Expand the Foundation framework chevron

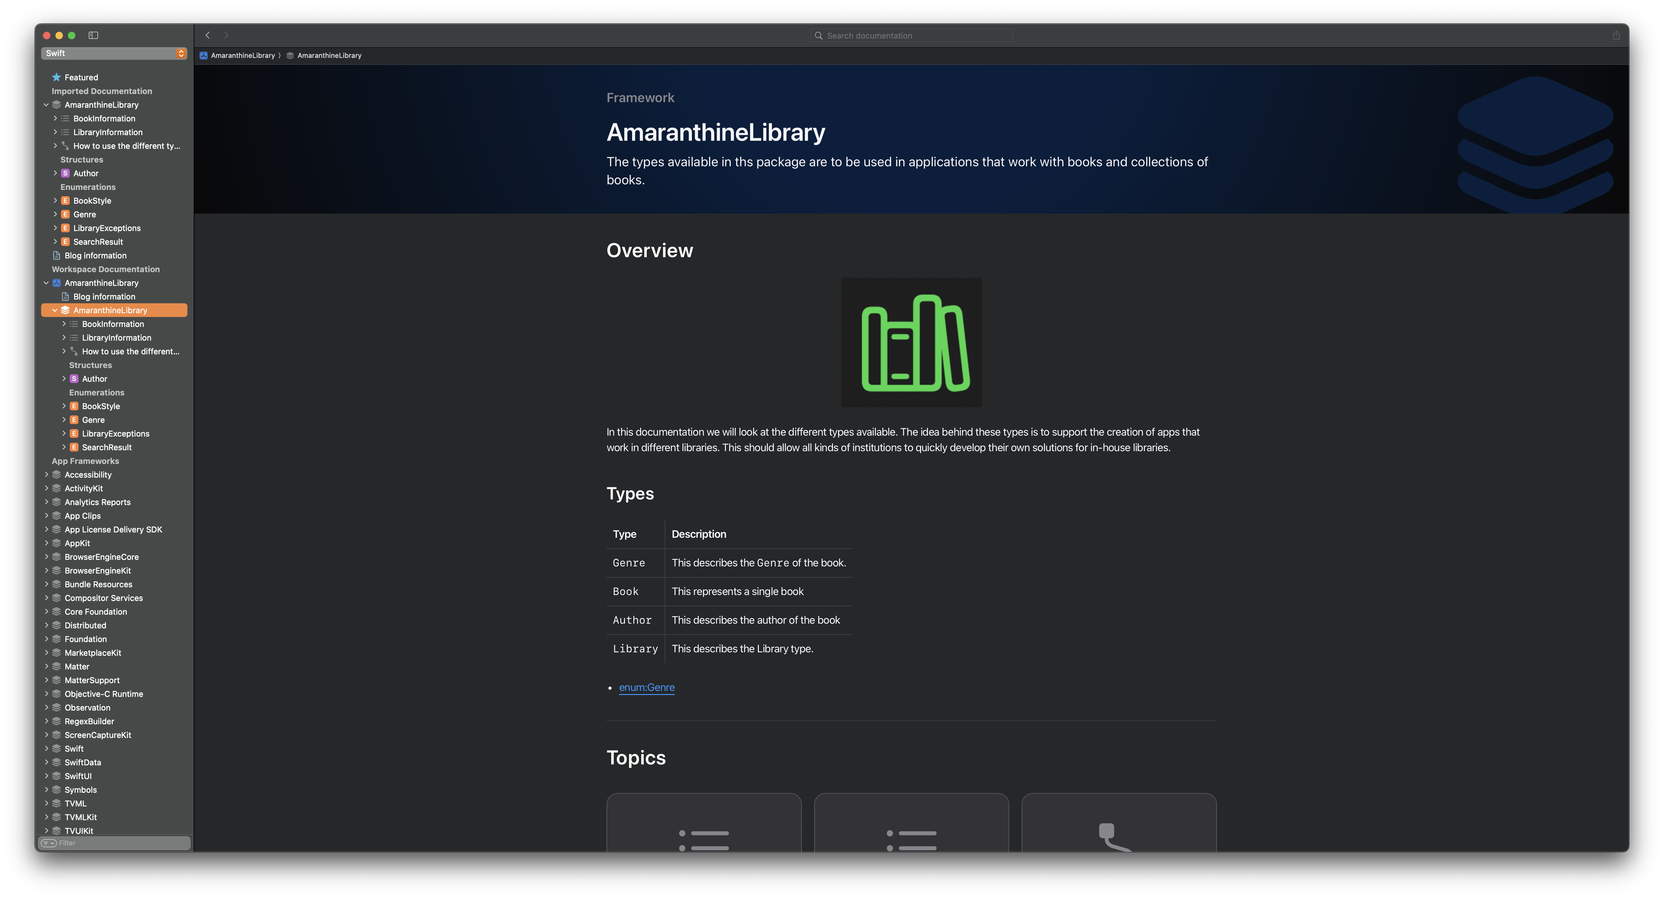pos(46,640)
